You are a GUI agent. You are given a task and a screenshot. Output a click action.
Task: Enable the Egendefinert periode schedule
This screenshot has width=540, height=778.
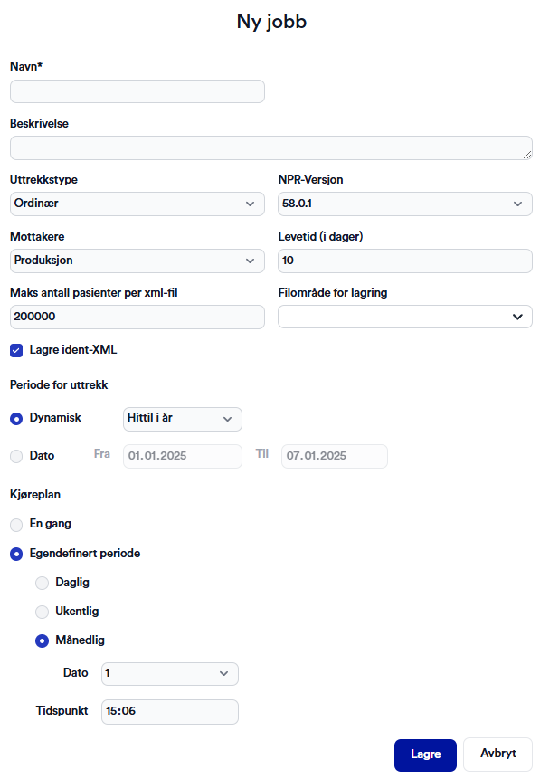(15, 553)
